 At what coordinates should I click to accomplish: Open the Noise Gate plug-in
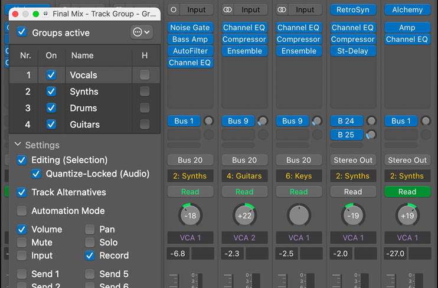point(190,28)
